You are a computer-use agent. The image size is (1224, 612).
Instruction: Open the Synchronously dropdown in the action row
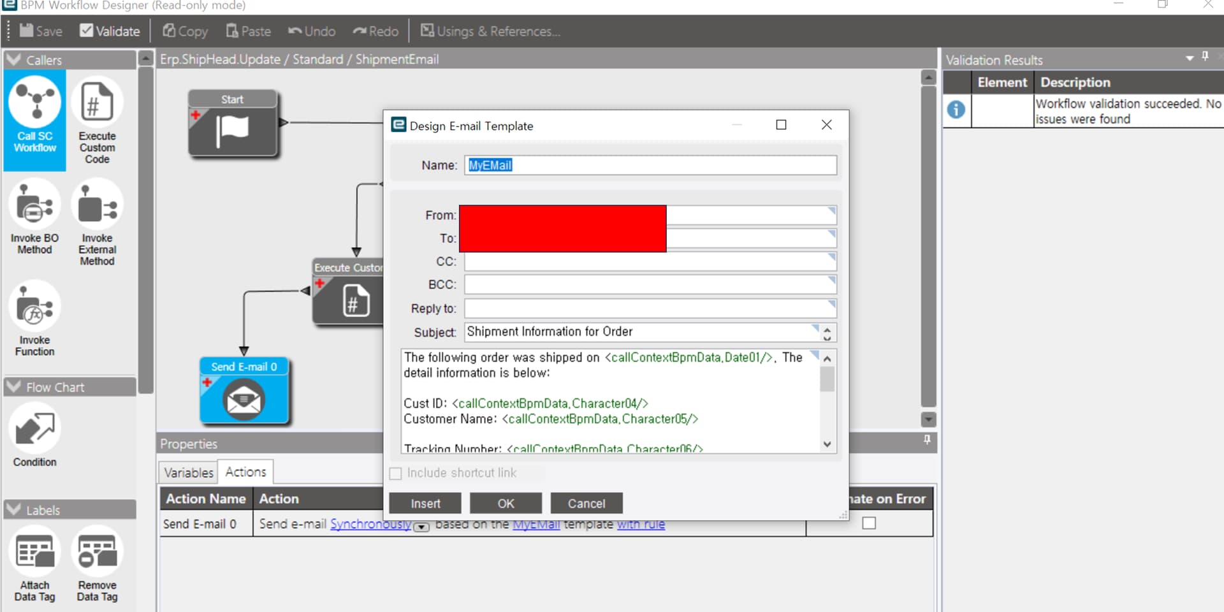pos(421,528)
